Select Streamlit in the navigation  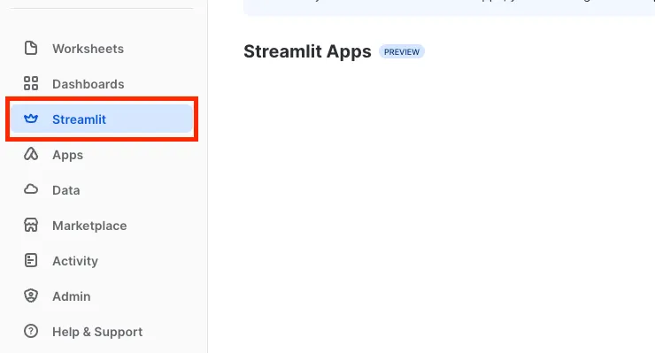(x=102, y=119)
